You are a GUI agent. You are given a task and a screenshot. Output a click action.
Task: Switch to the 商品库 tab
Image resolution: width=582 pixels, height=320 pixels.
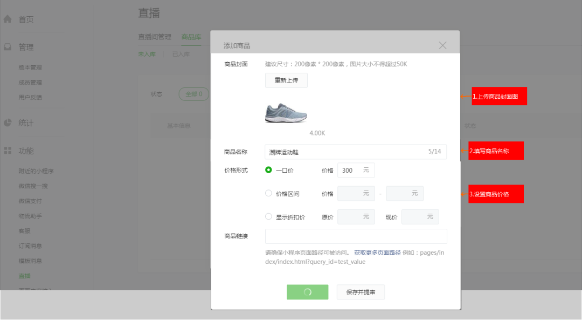[x=191, y=37]
